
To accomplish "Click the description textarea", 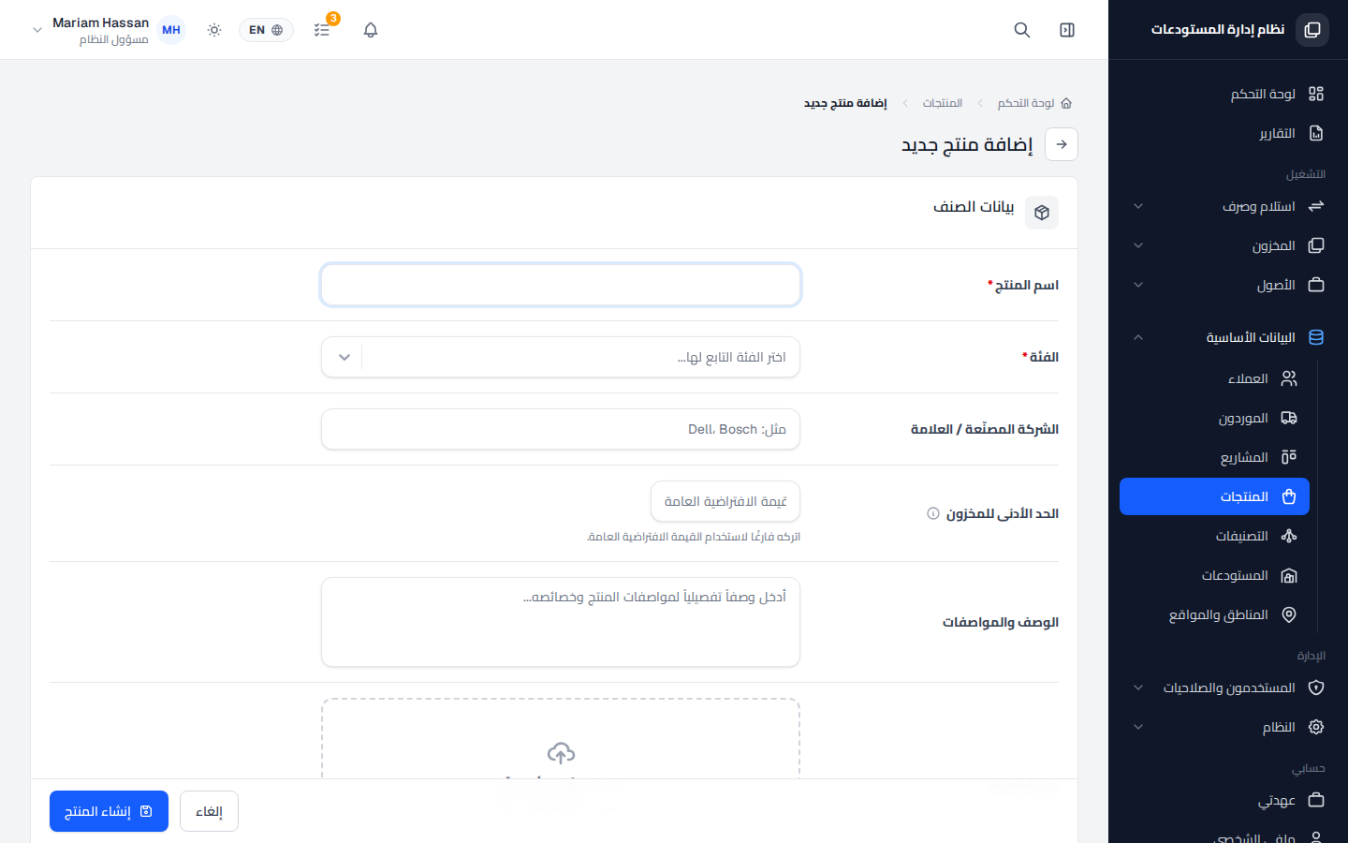I will [x=561, y=622].
